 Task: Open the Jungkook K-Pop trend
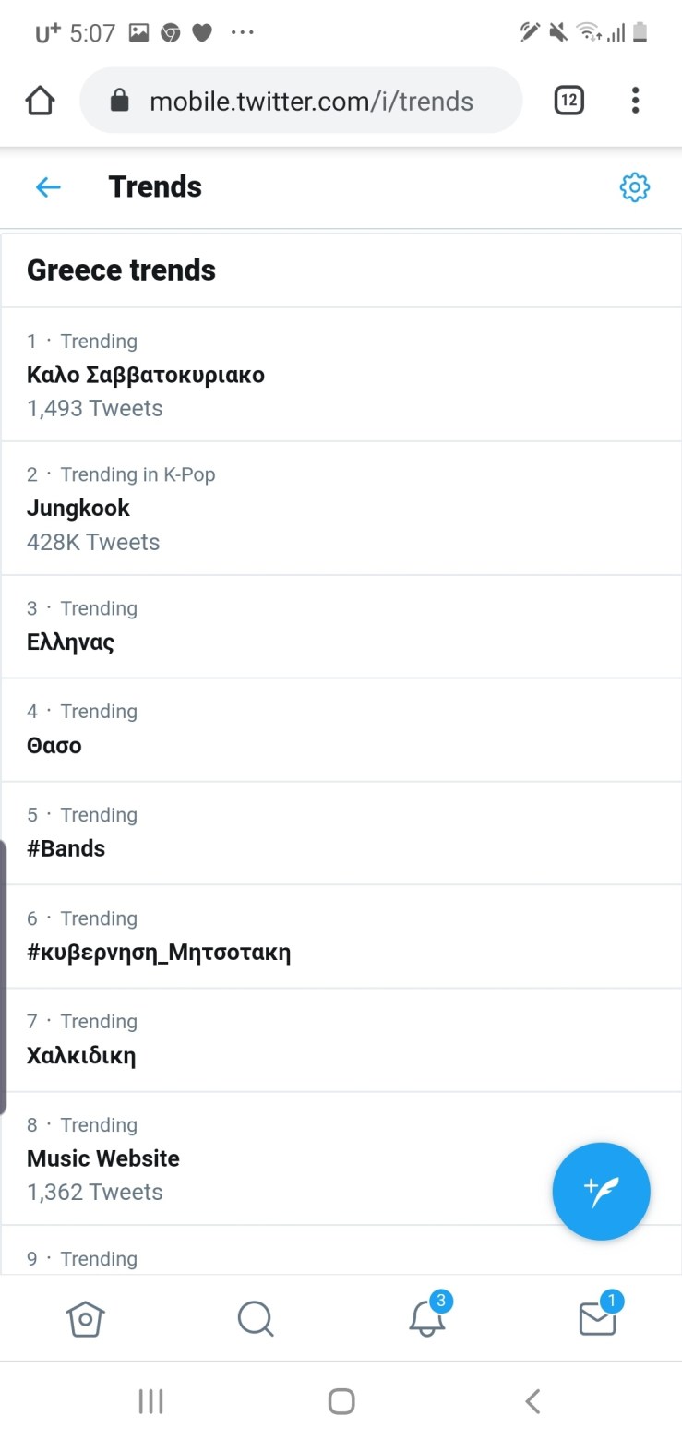(78, 508)
